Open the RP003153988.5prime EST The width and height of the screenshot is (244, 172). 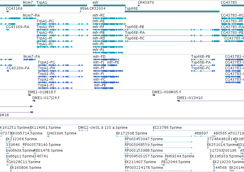click(144, 151)
